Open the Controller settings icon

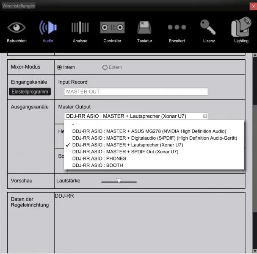(x=112, y=28)
